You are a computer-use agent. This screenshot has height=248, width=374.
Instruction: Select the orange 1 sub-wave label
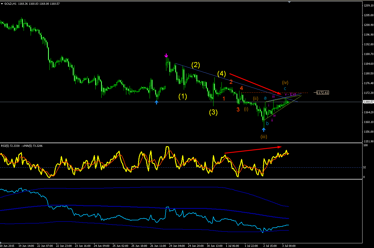tap(224, 99)
